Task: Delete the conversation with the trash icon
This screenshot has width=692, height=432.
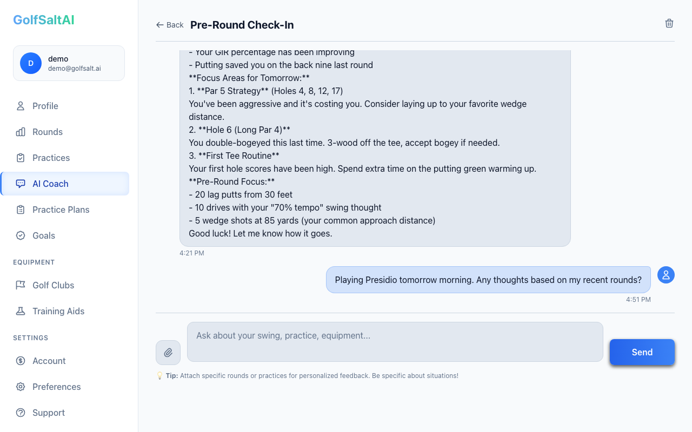Action: [669, 23]
